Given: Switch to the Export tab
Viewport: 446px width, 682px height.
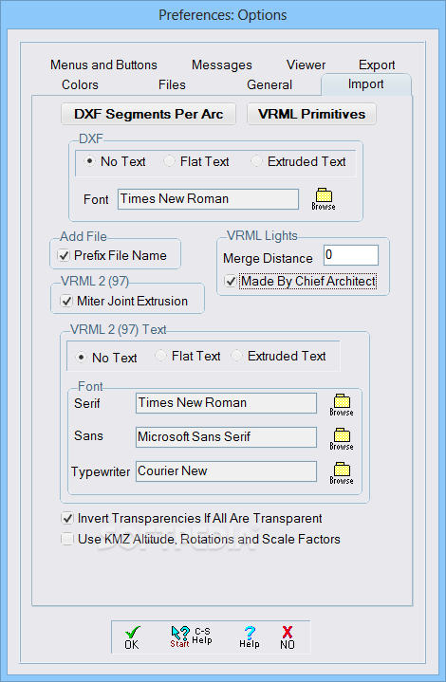Looking at the screenshot, I should click(377, 65).
